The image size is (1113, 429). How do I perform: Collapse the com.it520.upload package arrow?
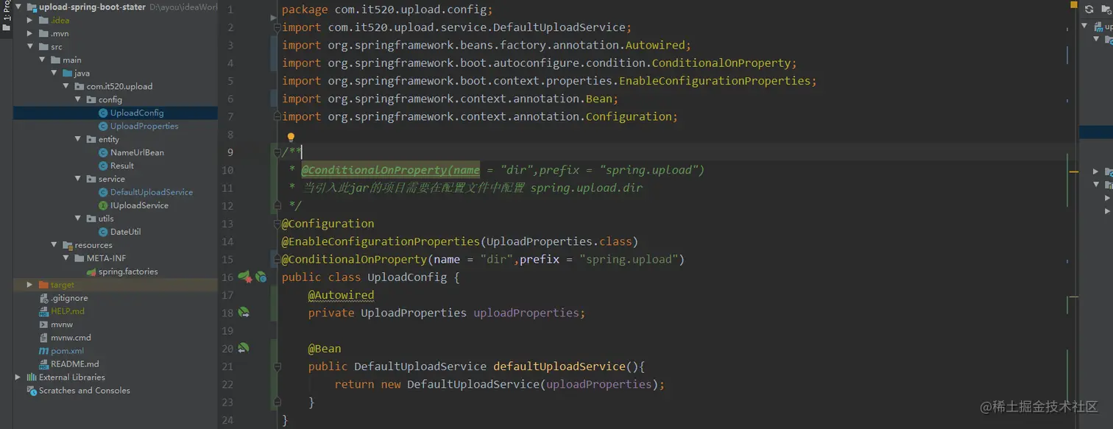tap(66, 87)
